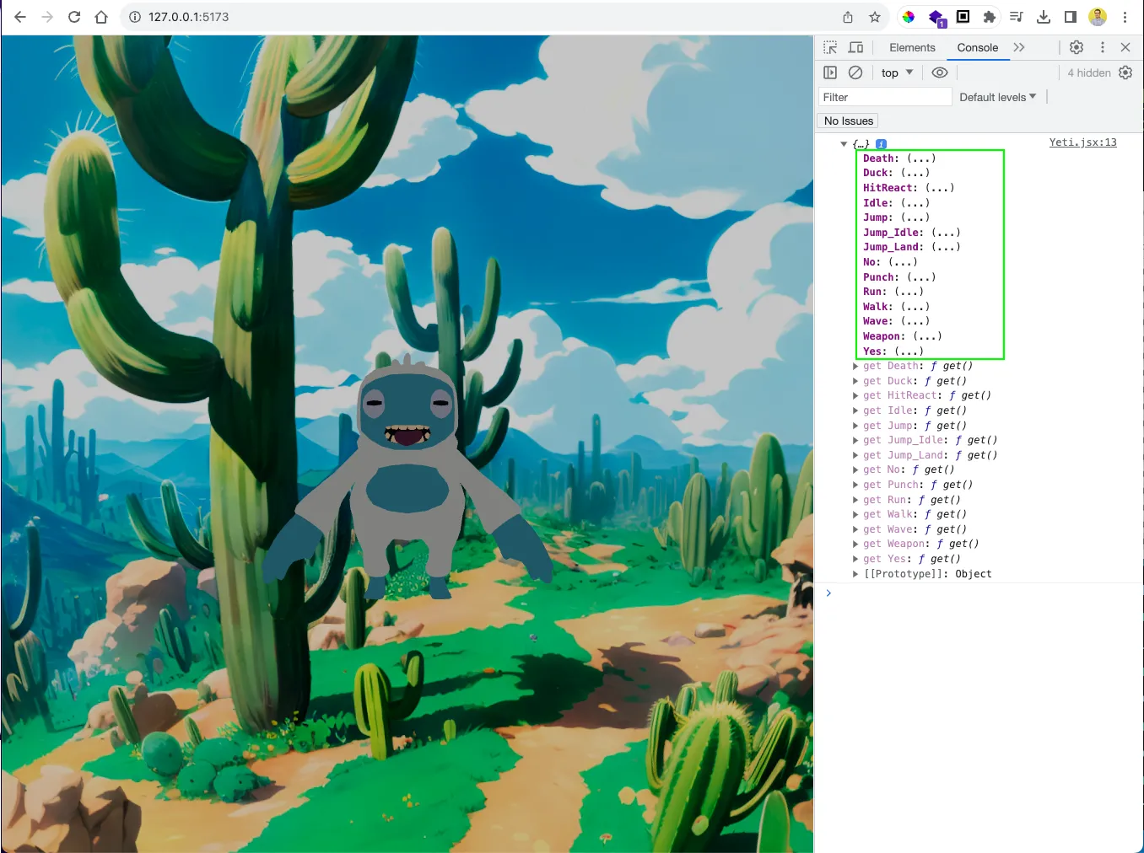
Task: Invoke the Run property getter (...)
Action: click(x=909, y=292)
